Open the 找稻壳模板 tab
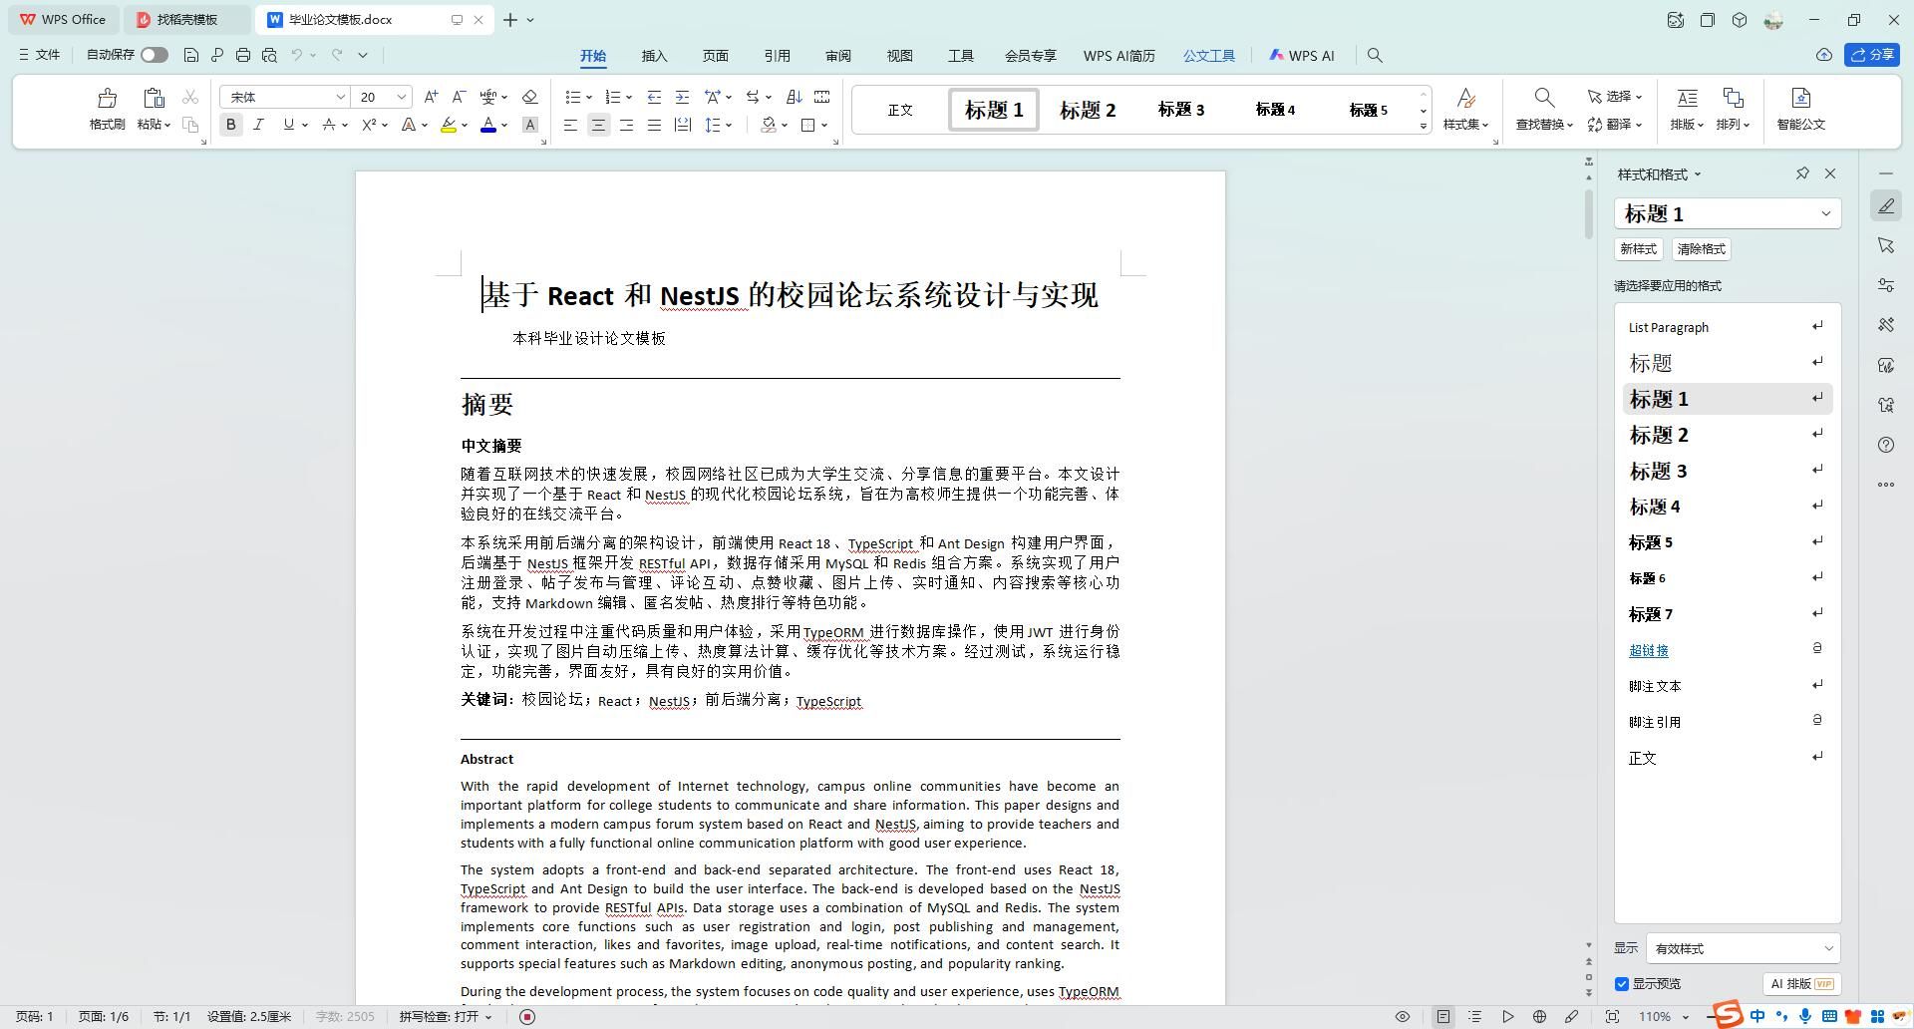 click(x=185, y=19)
